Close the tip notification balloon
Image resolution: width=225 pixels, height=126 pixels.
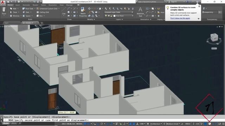(x=199, y=6)
